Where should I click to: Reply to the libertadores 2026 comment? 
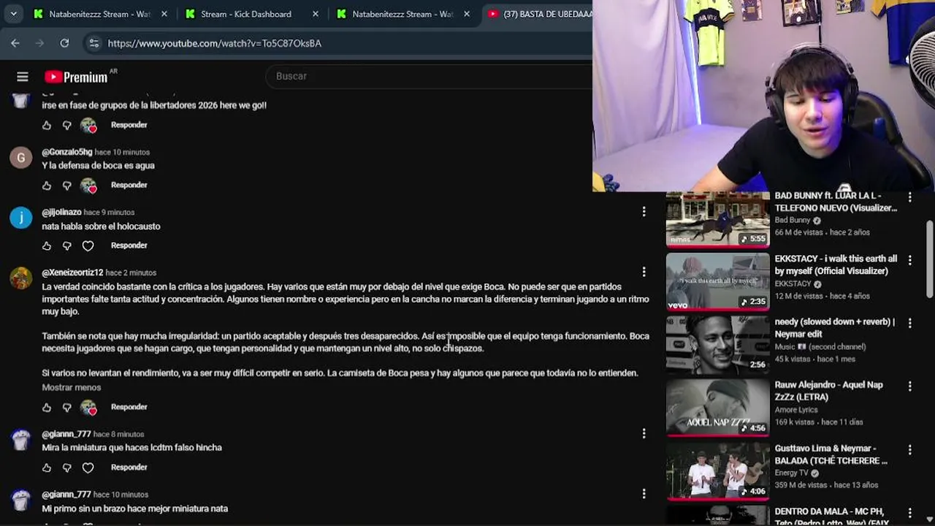(129, 125)
